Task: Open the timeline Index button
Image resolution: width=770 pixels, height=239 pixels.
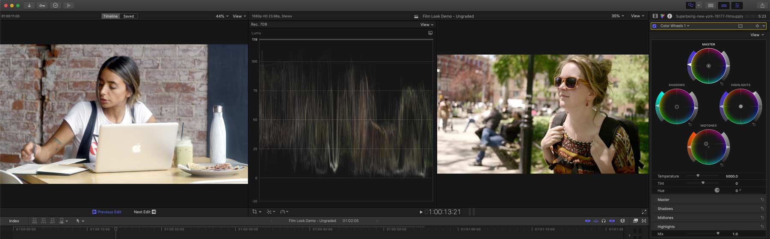Action: (x=14, y=221)
